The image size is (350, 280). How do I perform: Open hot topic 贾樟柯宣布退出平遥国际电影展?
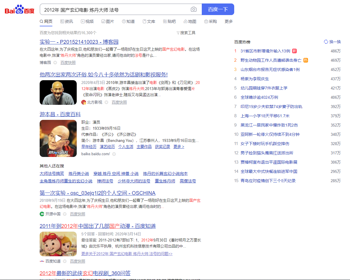[x=269, y=162]
